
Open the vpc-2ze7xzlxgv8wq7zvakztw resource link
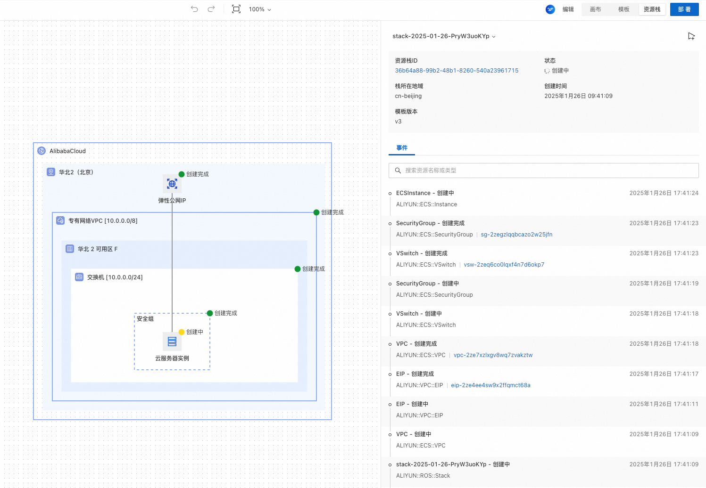coord(493,355)
